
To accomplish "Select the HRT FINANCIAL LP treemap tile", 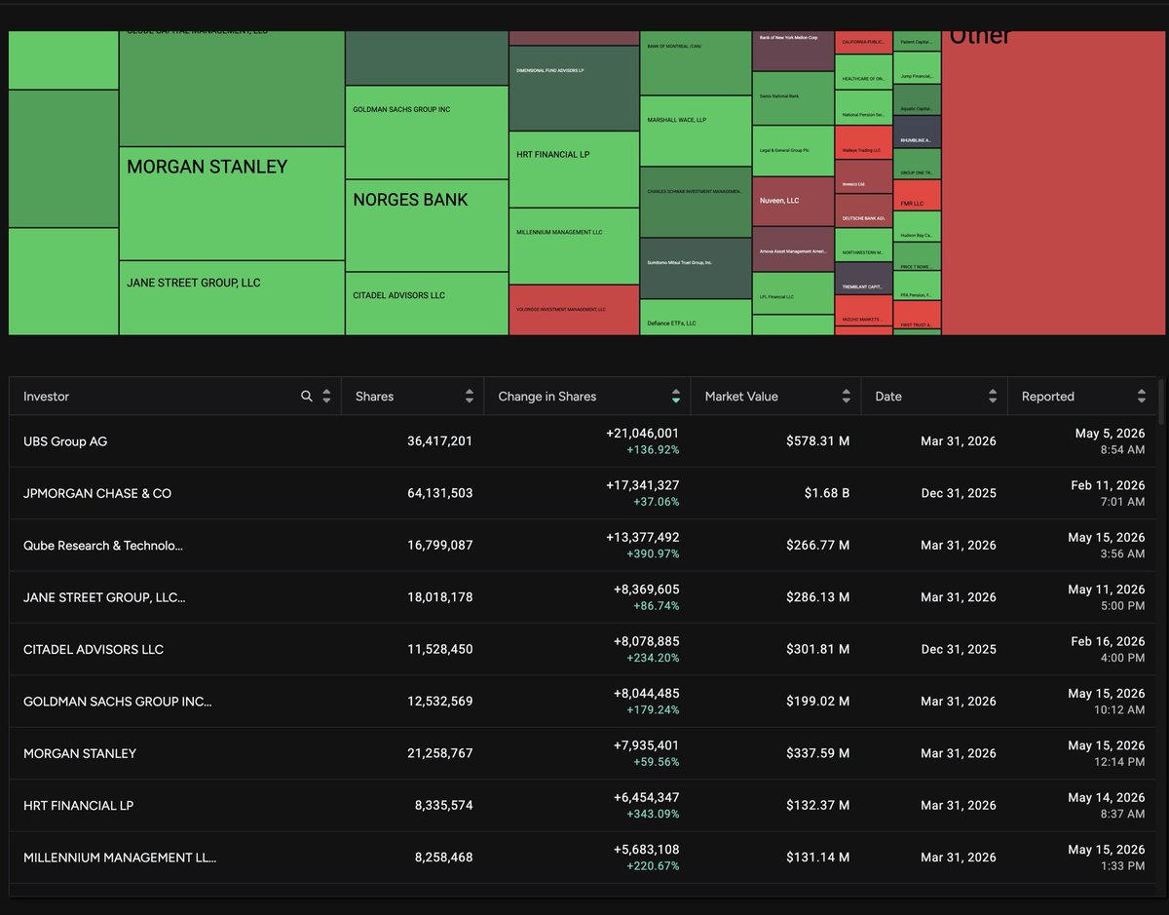I will (574, 170).
